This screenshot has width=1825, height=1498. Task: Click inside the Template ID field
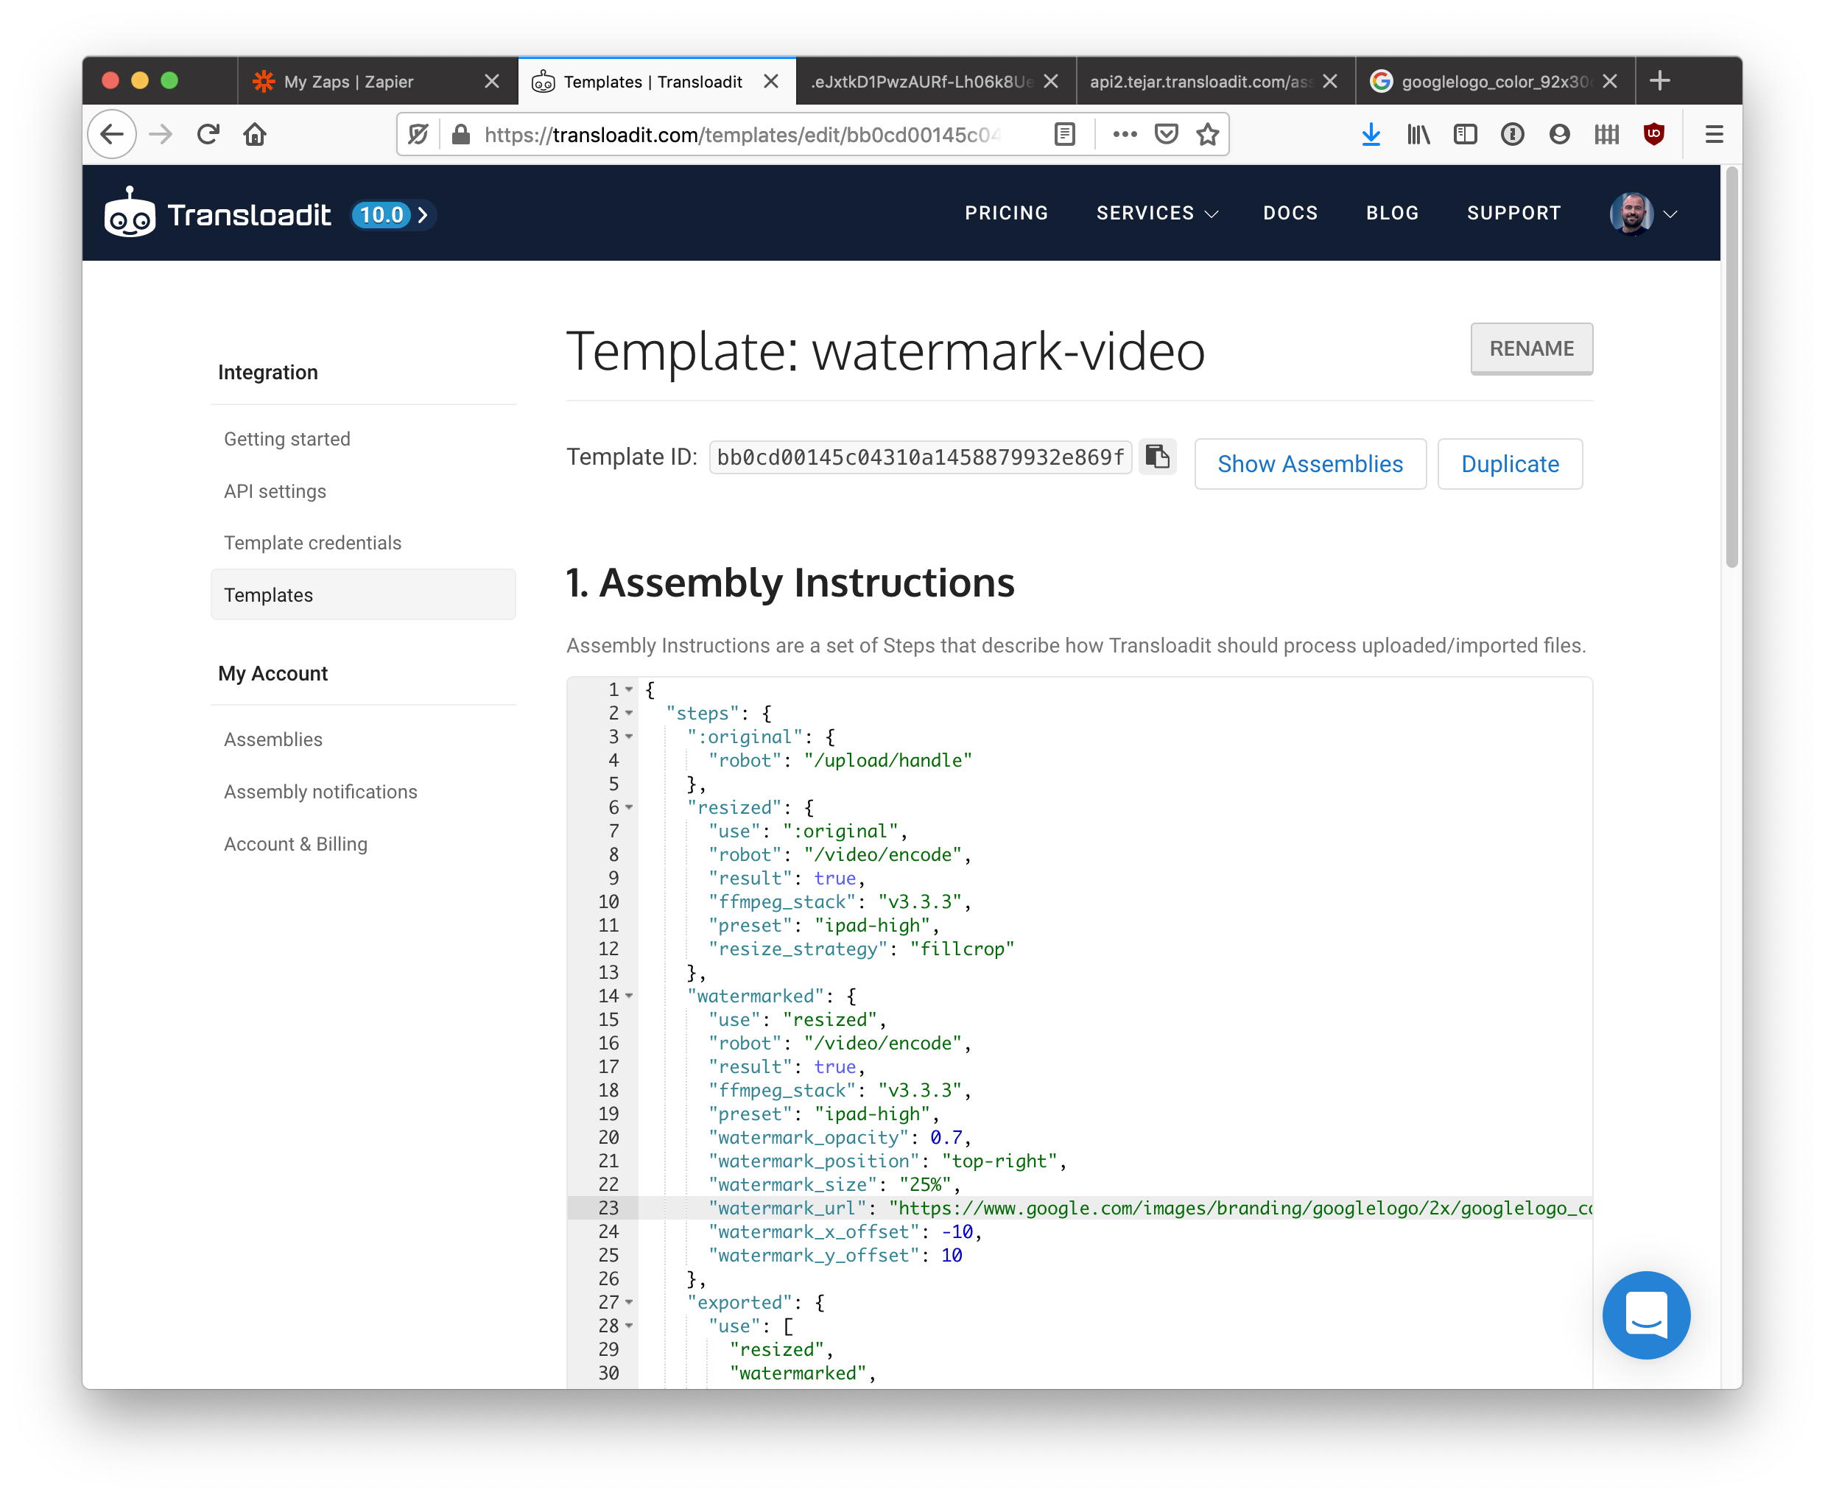(x=919, y=457)
